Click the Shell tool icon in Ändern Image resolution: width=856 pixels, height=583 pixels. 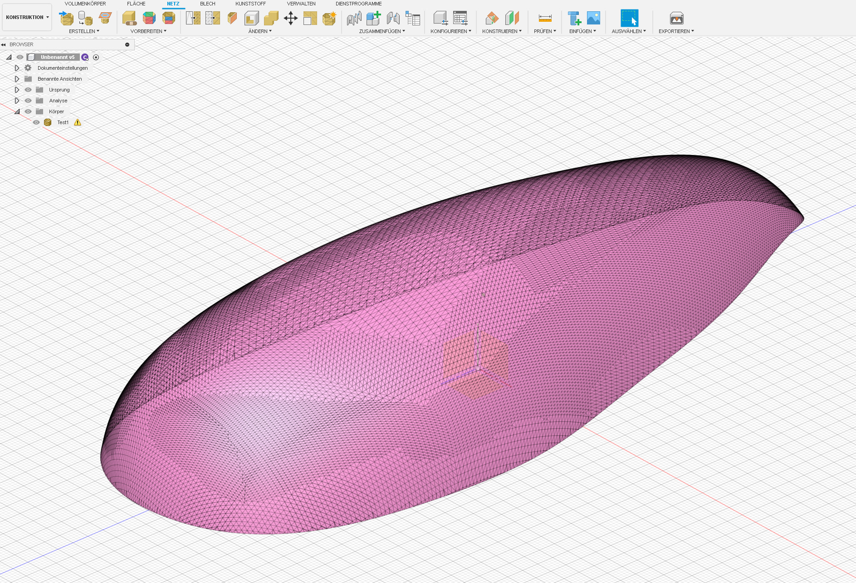(x=251, y=18)
